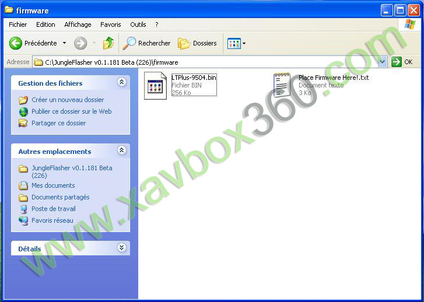The image size is (424, 302).
Task: Open the Forward history dropdown arrow
Action: click(x=94, y=43)
